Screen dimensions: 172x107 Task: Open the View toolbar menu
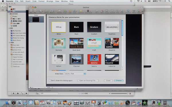click(x=41, y=11)
